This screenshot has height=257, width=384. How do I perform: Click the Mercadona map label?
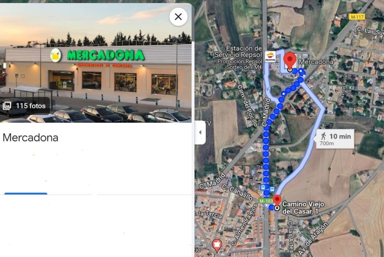316,62
